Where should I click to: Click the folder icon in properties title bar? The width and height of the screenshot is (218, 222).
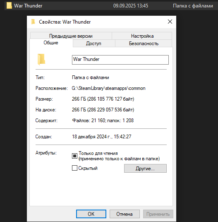click(x=33, y=22)
